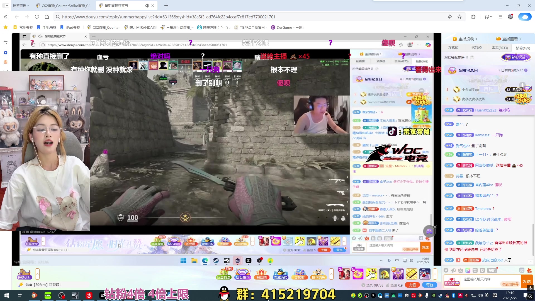Expand the + button over fan list
The image size is (535, 301).
[x=522, y=85]
